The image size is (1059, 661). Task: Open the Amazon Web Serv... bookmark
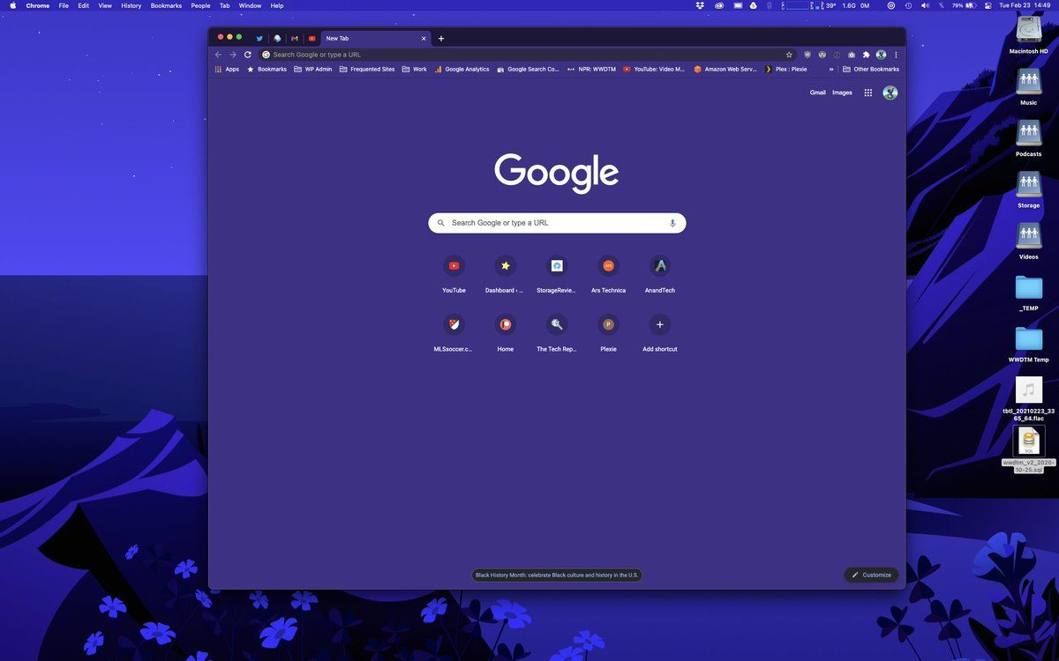(725, 69)
